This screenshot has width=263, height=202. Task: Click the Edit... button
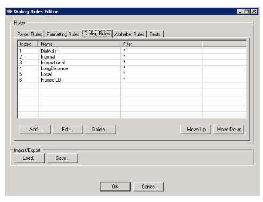[x=68, y=130]
